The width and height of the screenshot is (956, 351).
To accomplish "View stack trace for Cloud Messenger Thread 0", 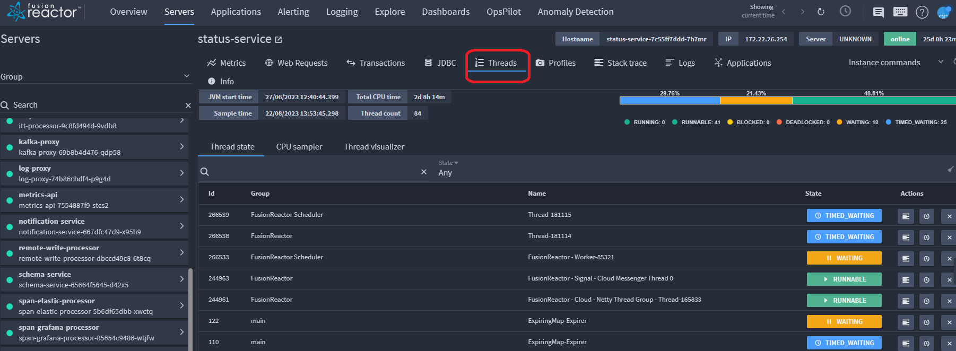I will [x=906, y=279].
